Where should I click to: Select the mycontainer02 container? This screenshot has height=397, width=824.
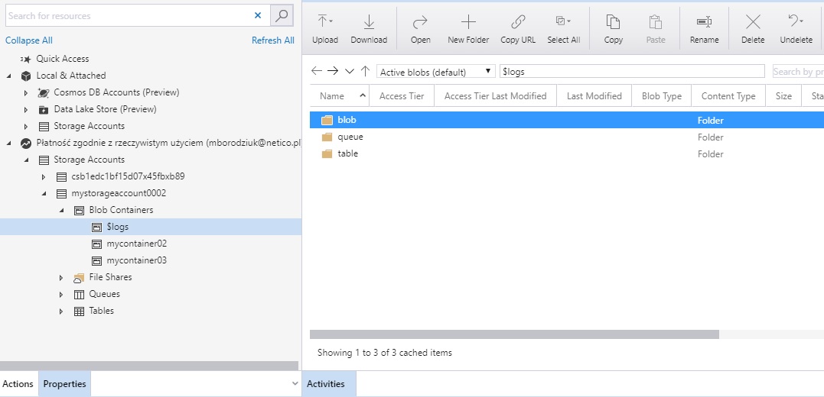(x=137, y=244)
